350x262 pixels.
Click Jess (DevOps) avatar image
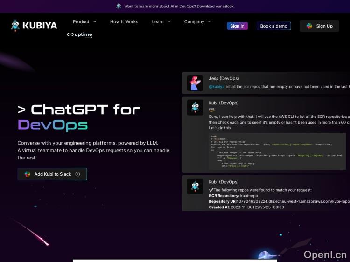pos(195,83)
